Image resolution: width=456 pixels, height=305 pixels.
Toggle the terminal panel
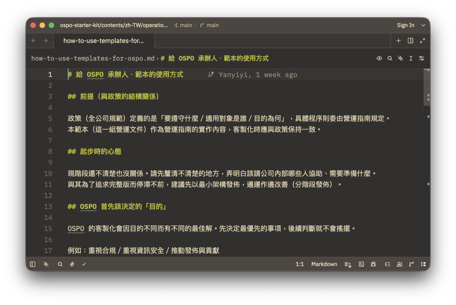(361, 264)
